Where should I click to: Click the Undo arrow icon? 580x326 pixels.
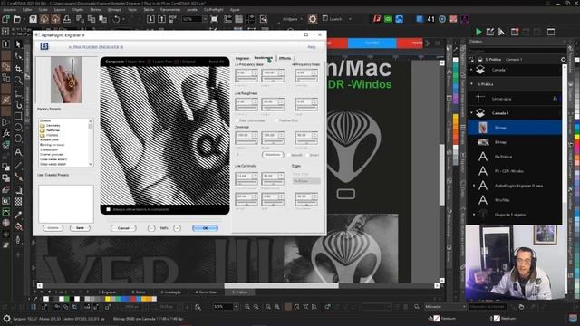(117, 19)
